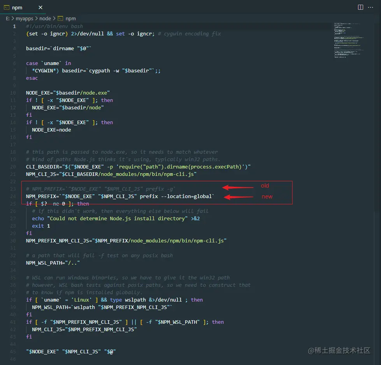Click 'kind of paths Node.js thinks' comment

(x=123, y=160)
